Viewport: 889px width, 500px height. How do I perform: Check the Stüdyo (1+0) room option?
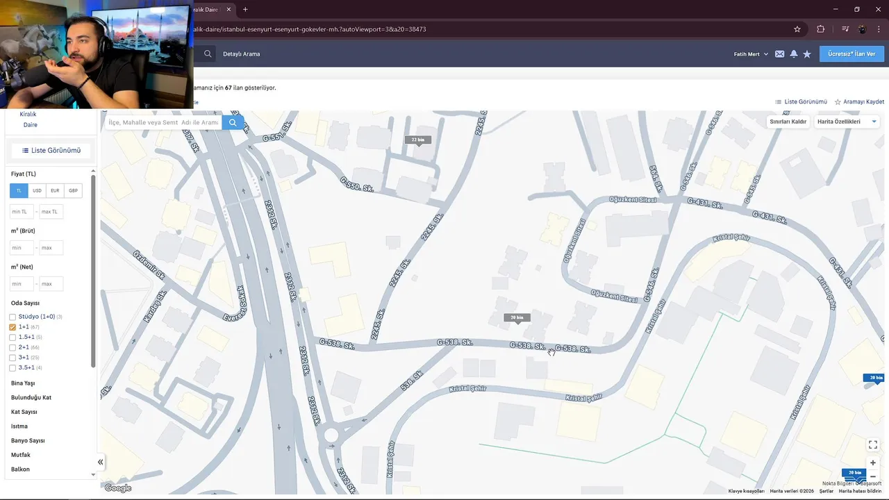tap(13, 317)
